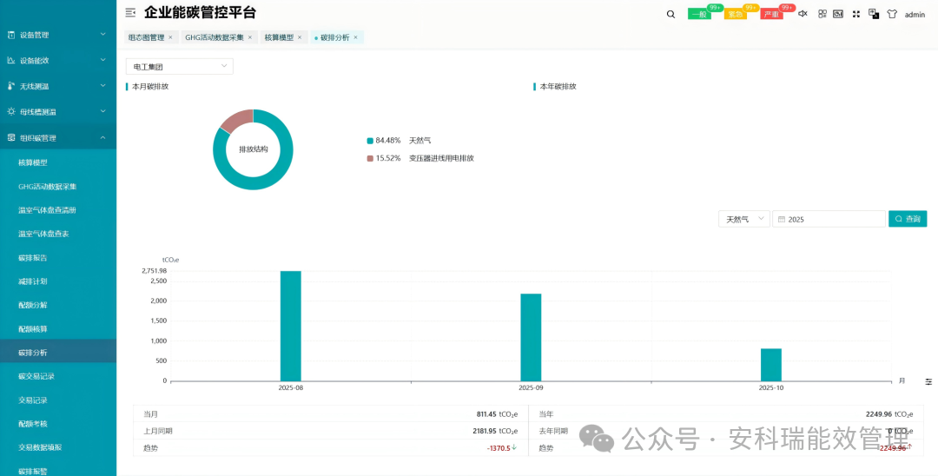Open the theme skin shirt icon

[892, 15]
